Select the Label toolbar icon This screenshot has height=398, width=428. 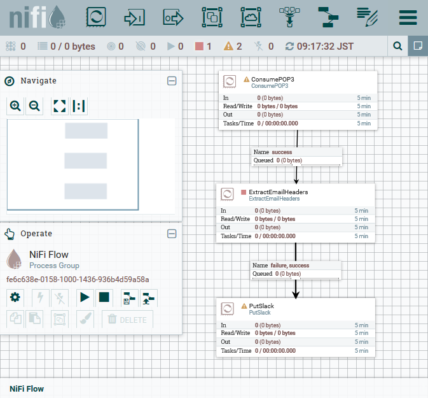coord(368,17)
